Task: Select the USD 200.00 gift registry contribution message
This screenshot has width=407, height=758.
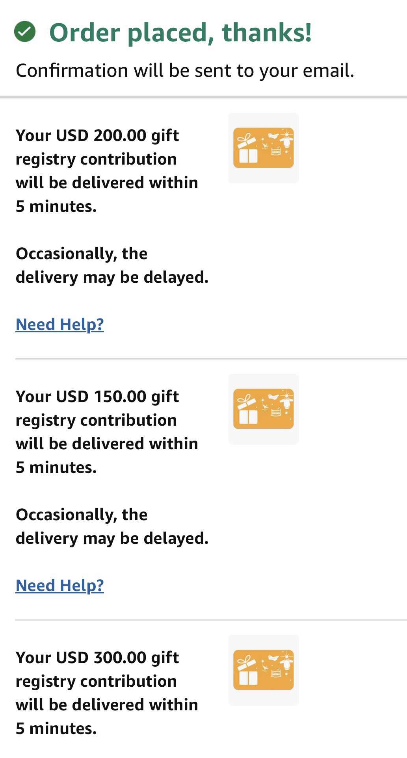Action: click(x=107, y=171)
